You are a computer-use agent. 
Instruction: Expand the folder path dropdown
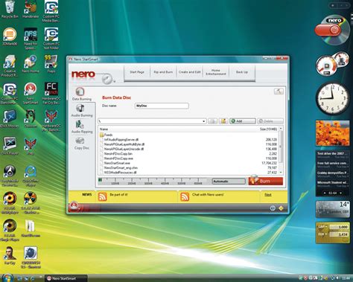pyautogui.click(x=203, y=121)
